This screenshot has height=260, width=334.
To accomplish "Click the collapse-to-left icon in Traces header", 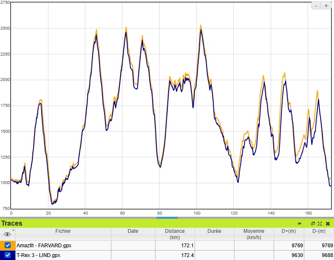I will click(x=300, y=224).
